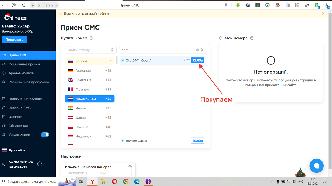
Task: Refresh Мои номера with circular icon
Action: click(x=221, y=38)
